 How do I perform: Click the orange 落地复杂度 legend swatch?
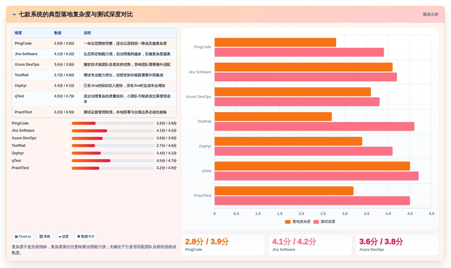coord(288,222)
